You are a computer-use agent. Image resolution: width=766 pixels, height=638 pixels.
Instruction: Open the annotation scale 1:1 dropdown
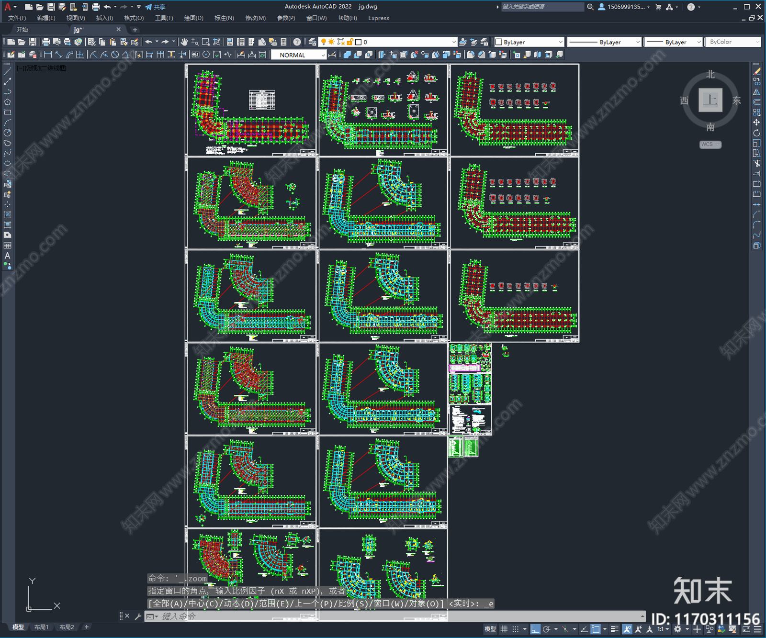click(x=663, y=629)
